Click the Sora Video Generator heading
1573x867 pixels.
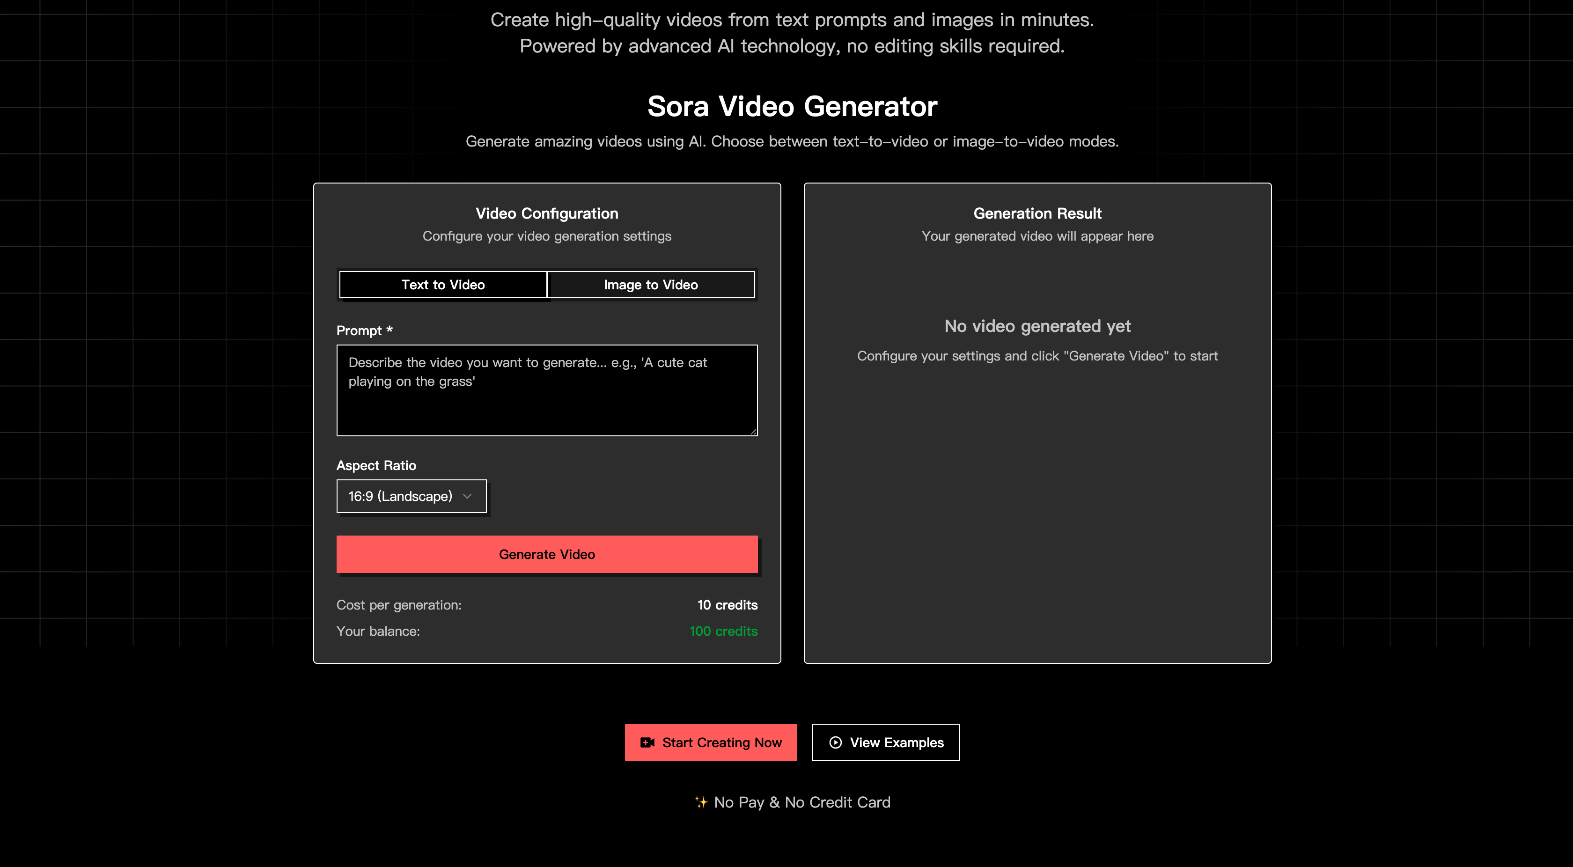click(x=792, y=107)
